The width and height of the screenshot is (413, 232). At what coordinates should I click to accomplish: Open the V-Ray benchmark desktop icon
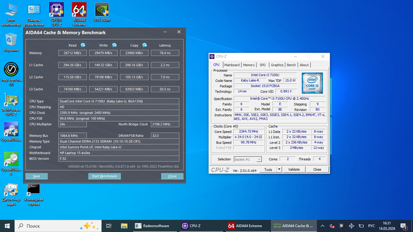tap(11, 74)
